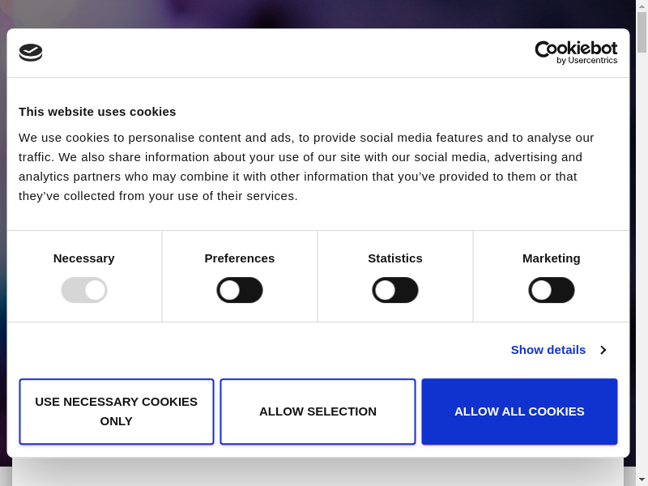Viewport: 648px width, 486px height.
Task: Select the Marketing category label
Action: click(552, 258)
